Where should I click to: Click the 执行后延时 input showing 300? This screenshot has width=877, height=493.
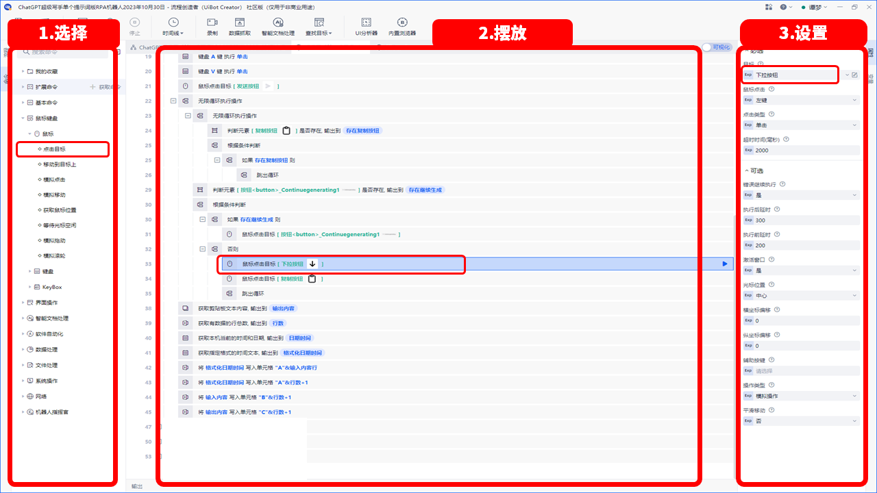(801, 220)
